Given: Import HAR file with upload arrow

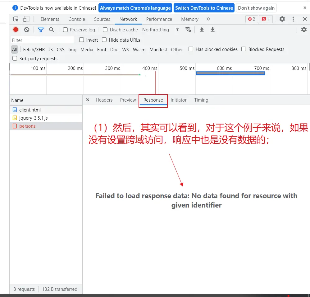Looking at the screenshot, I should click(x=202, y=30).
